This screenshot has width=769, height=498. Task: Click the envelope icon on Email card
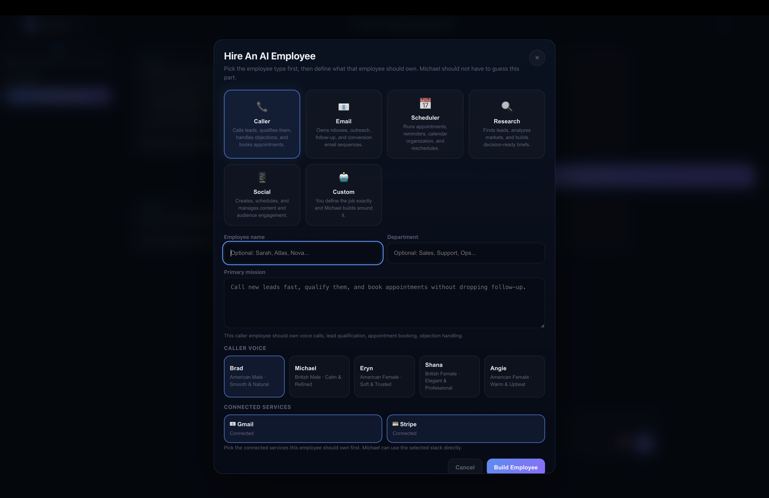(343, 107)
